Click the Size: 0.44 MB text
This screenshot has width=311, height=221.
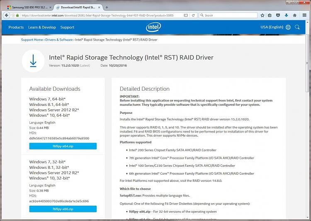point(39,128)
